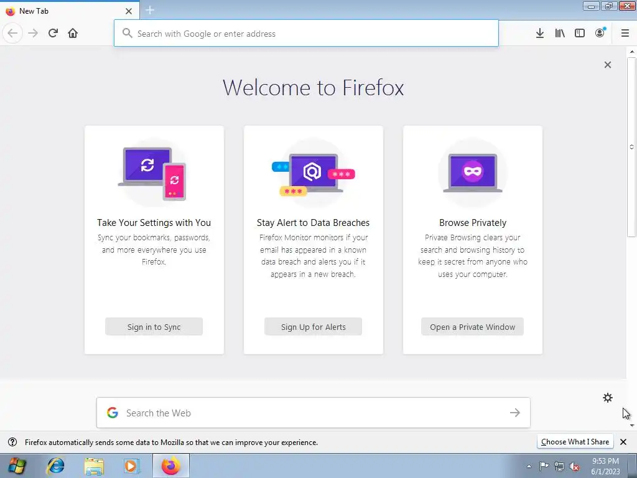Click the Firefox taskbar icon
The width and height of the screenshot is (637, 478).
point(170,466)
